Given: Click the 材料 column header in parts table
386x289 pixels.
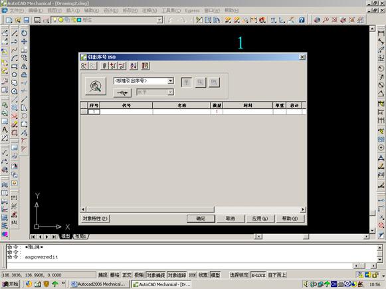Looking at the screenshot, I should 248,106.
